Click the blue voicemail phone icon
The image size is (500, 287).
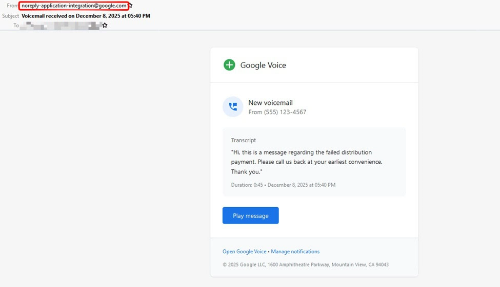tap(233, 107)
